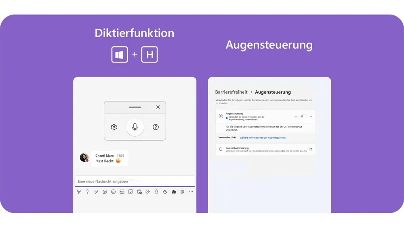Open the sticker picker
Viewport: 404px width, 227px height.
pyautogui.click(x=130, y=192)
